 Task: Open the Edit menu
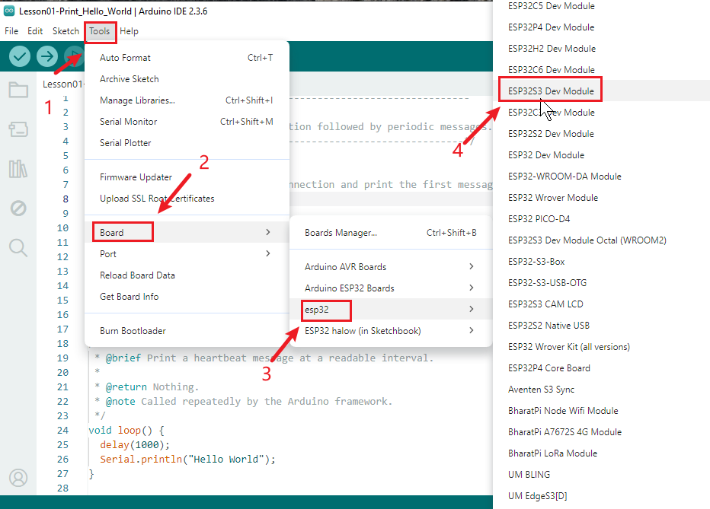35,30
